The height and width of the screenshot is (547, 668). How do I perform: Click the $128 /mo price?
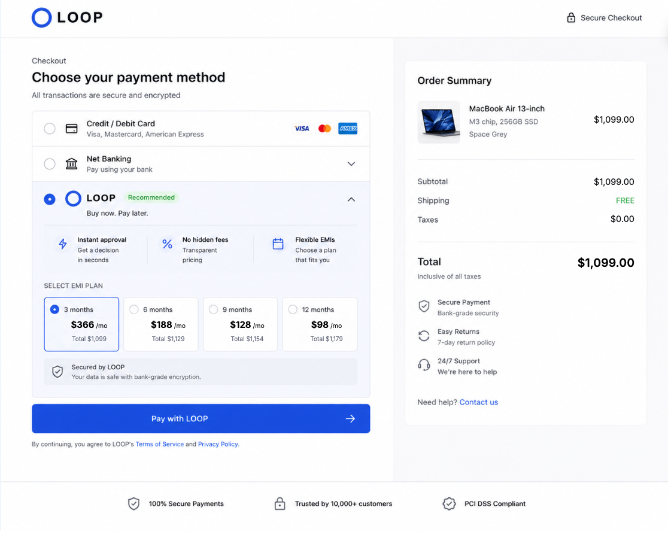(x=247, y=324)
